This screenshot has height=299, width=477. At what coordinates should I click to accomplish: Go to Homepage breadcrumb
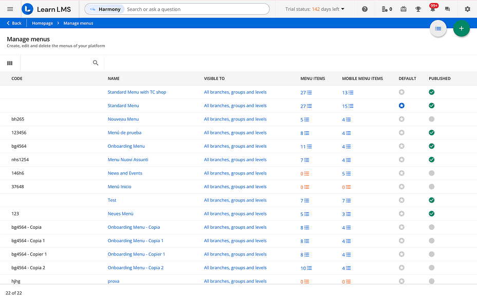pos(42,23)
